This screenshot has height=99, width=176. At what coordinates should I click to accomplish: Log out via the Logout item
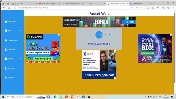[9, 78]
